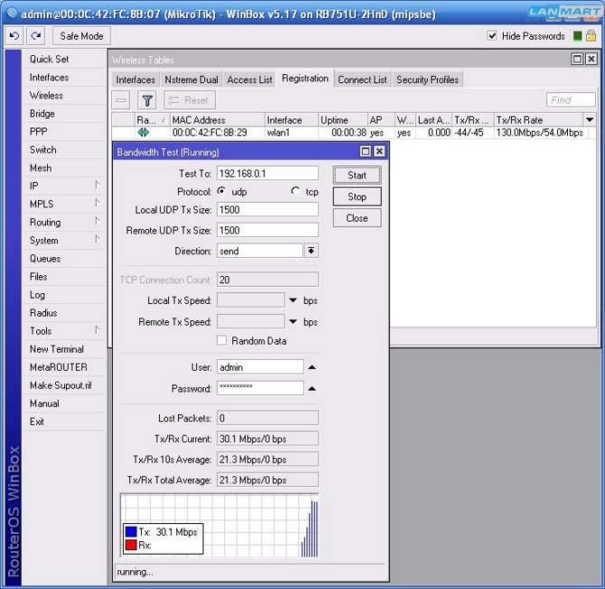Click the User input field
Image resolution: width=605 pixels, height=589 pixels.
[x=260, y=367]
